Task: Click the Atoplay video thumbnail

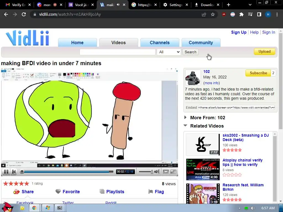Action: click(203, 169)
